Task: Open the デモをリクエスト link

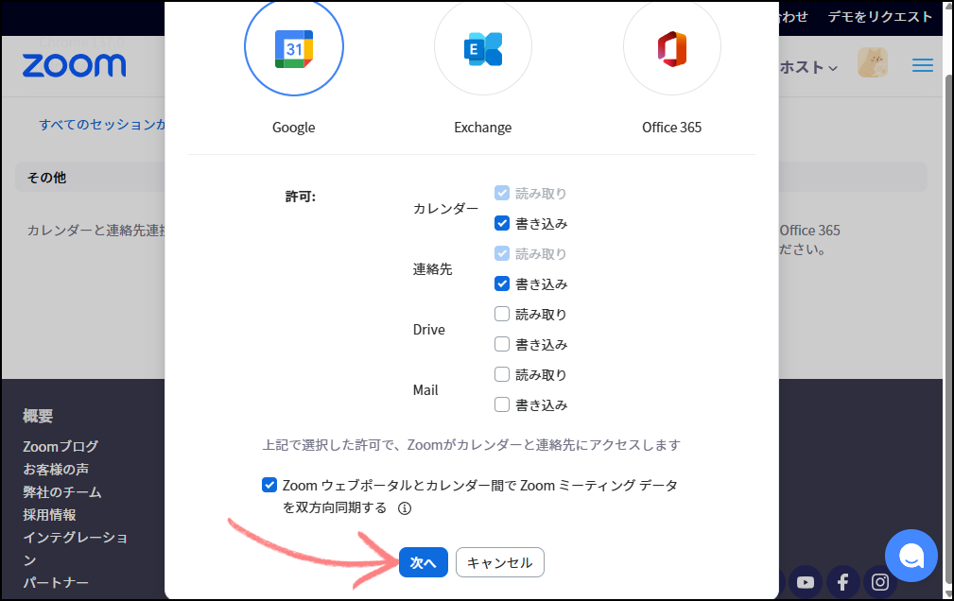Action: coord(879,16)
